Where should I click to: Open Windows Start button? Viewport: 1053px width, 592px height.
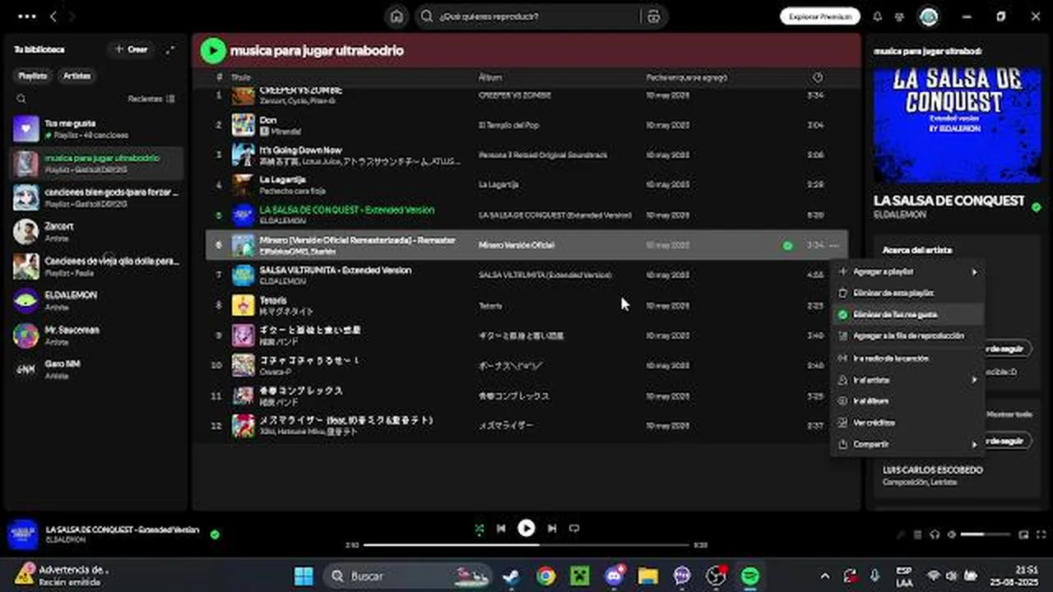(304, 576)
